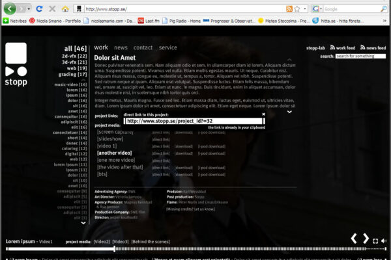Open the hitta.se bookmark
The width and height of the screenshot is (391, 260).
pos(338,21)
